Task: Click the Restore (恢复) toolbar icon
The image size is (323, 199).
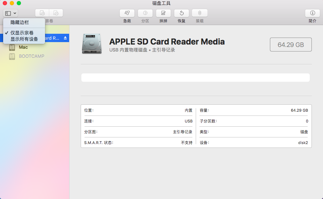Action: [182, 13]
